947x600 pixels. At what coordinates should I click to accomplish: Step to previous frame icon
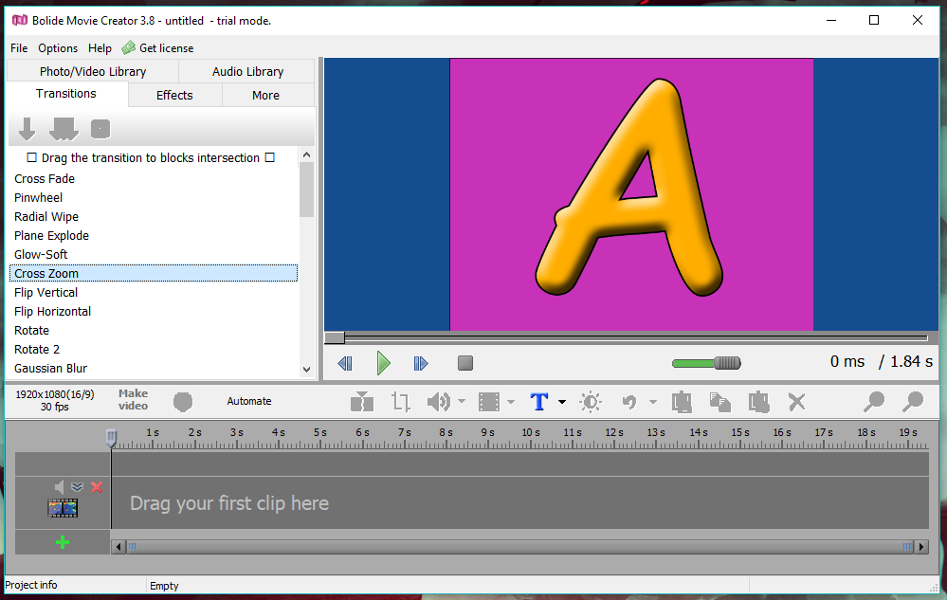point(345,363)
